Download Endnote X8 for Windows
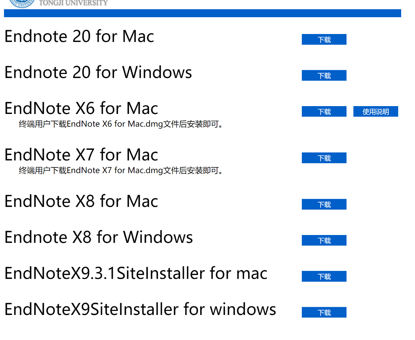This screenshot has height=340, width=415. pos(324,241)
